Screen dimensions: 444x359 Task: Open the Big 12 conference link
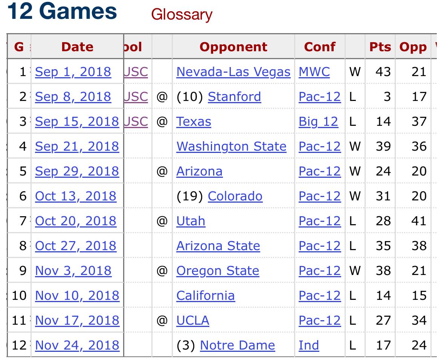pyautogui.click(x=318, y=121)
